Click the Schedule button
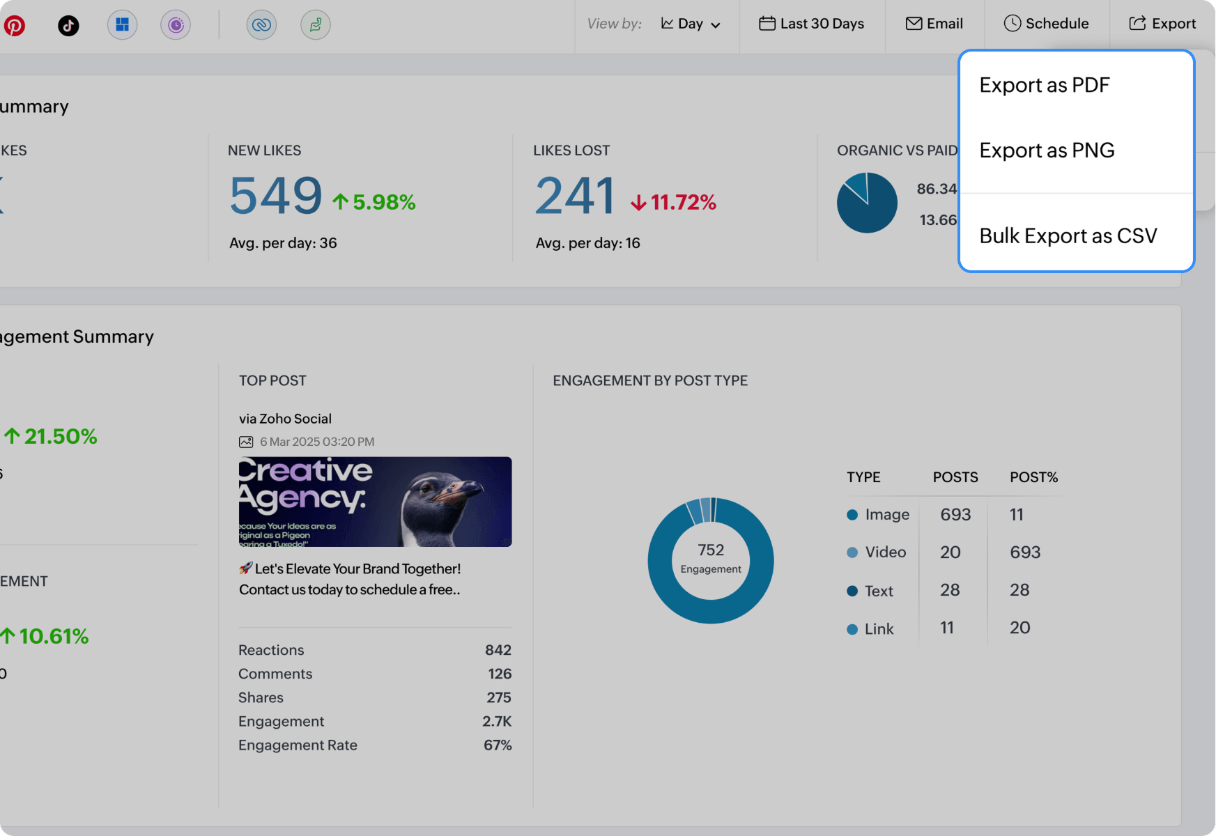 click(x=1047, y=23)
